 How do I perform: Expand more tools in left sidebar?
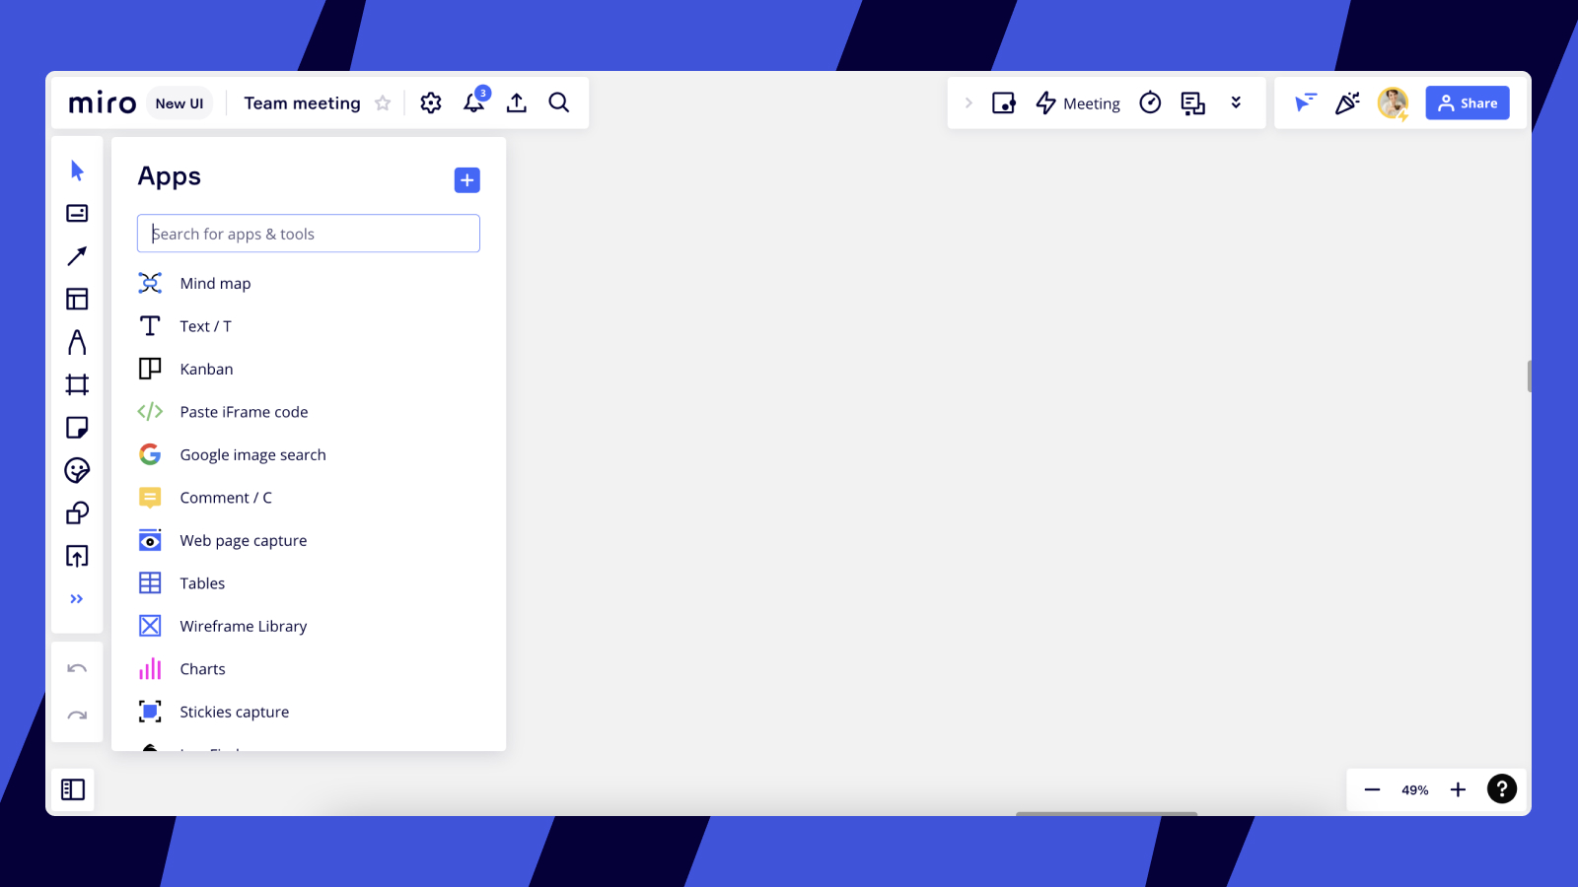77,599
